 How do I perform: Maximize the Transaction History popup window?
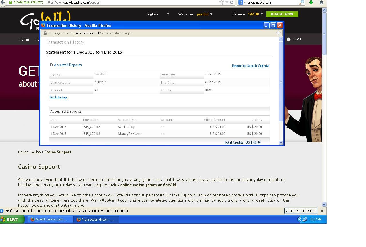[273, 25]
